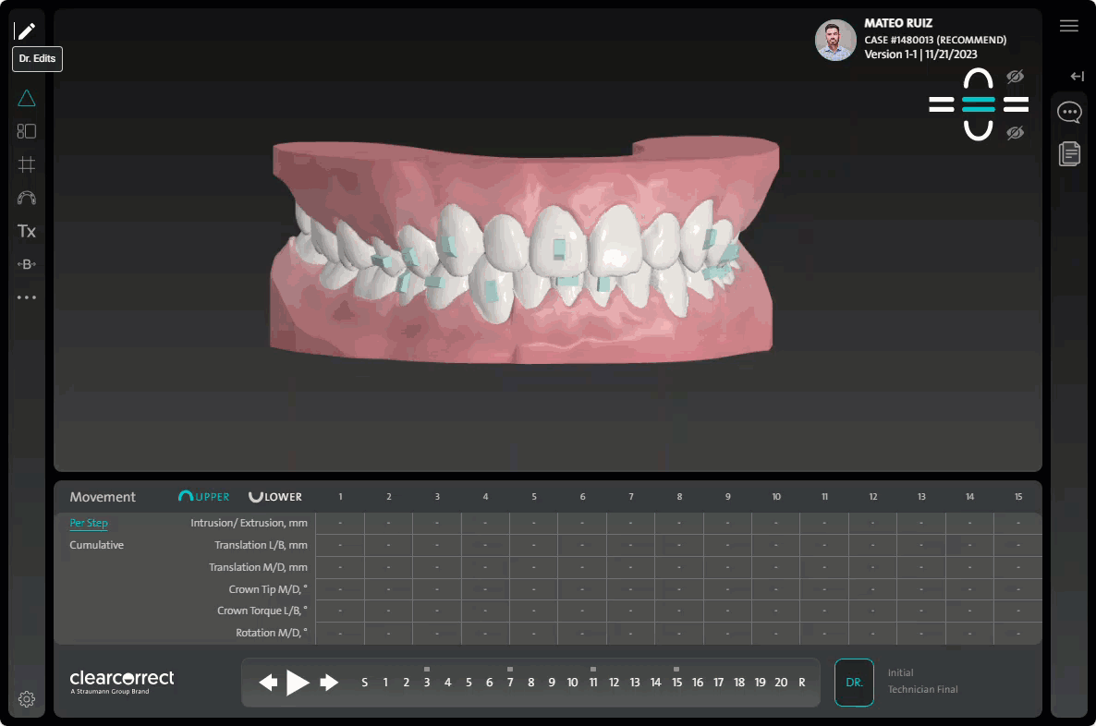Toggle lower arch visibility eye icon
Screen dimensions: 1096x726
tap(1016, 132)
